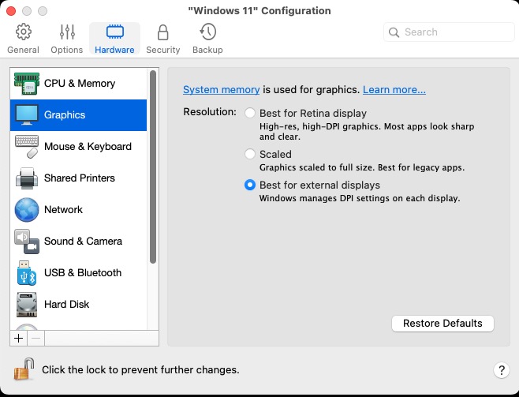This screenshot has height=397, width=519.
Task: Select Best for external displays option
Action: pos(250,185)
